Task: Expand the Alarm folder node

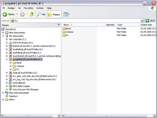Action: (3, 99)
